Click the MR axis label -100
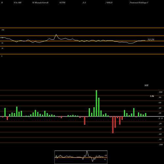This screenshot has height=164, width=164. pyautogui.click(x=161, y=145)
